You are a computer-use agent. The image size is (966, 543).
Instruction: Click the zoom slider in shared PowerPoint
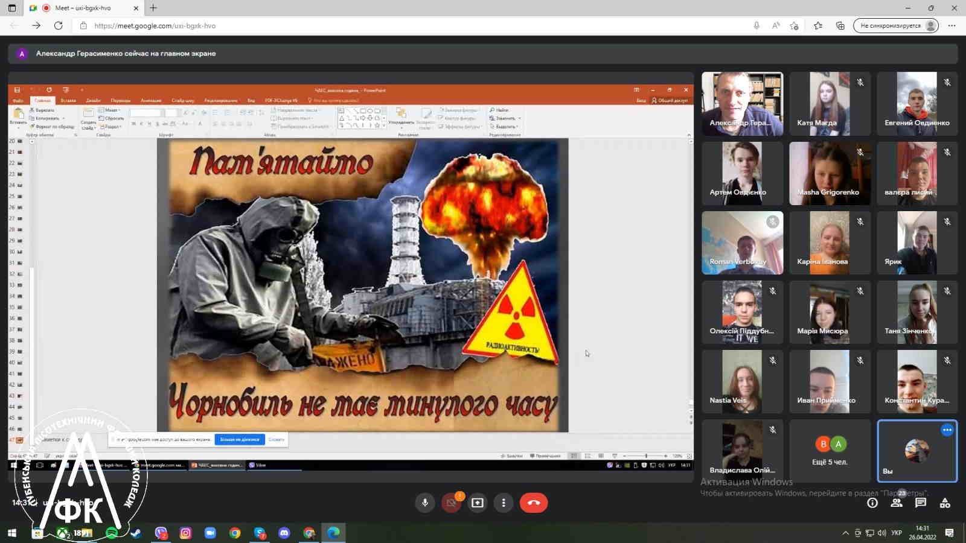click(x=645, y=456)
